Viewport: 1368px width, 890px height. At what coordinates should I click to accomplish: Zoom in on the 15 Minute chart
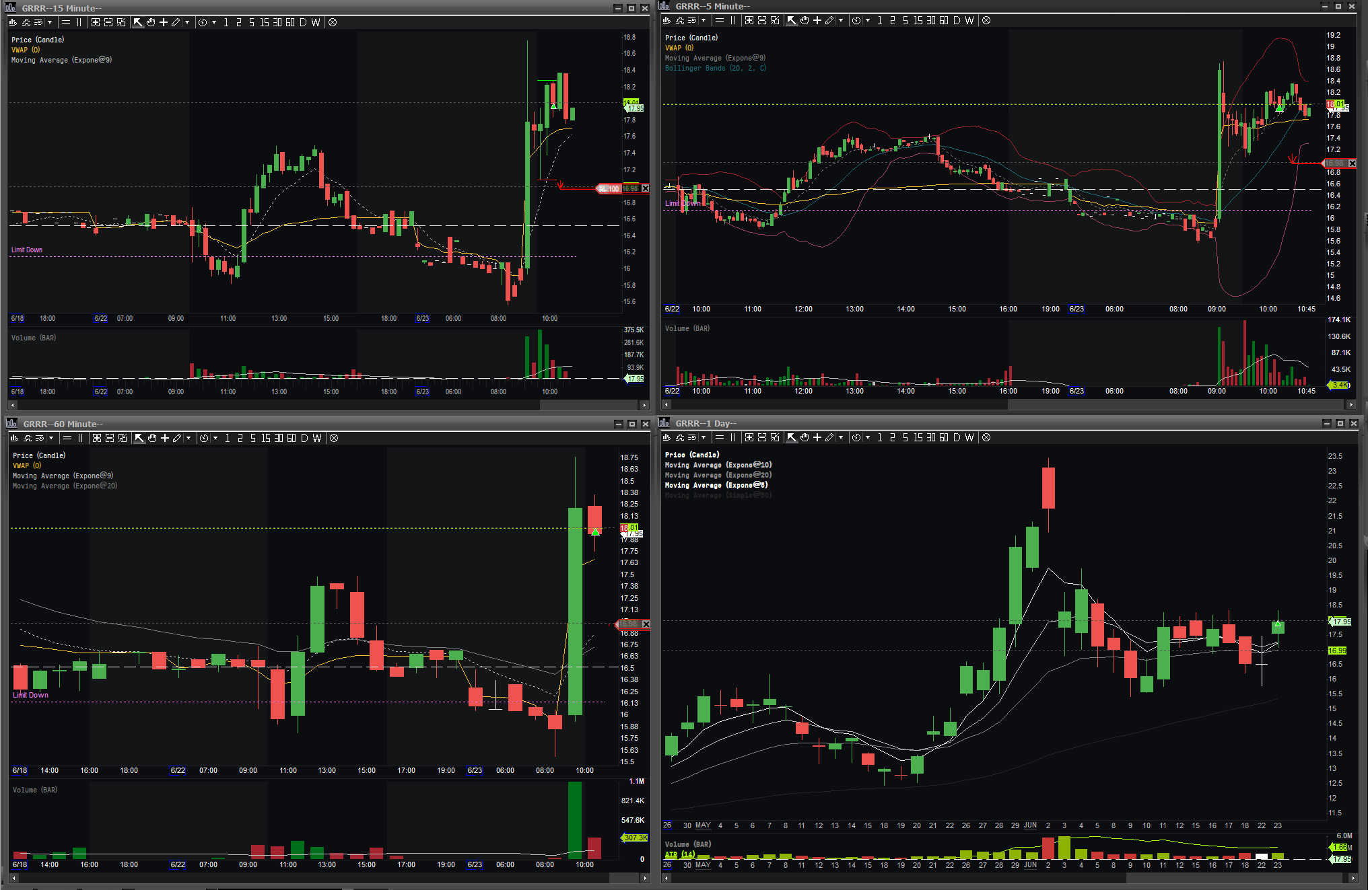(96, 22)
